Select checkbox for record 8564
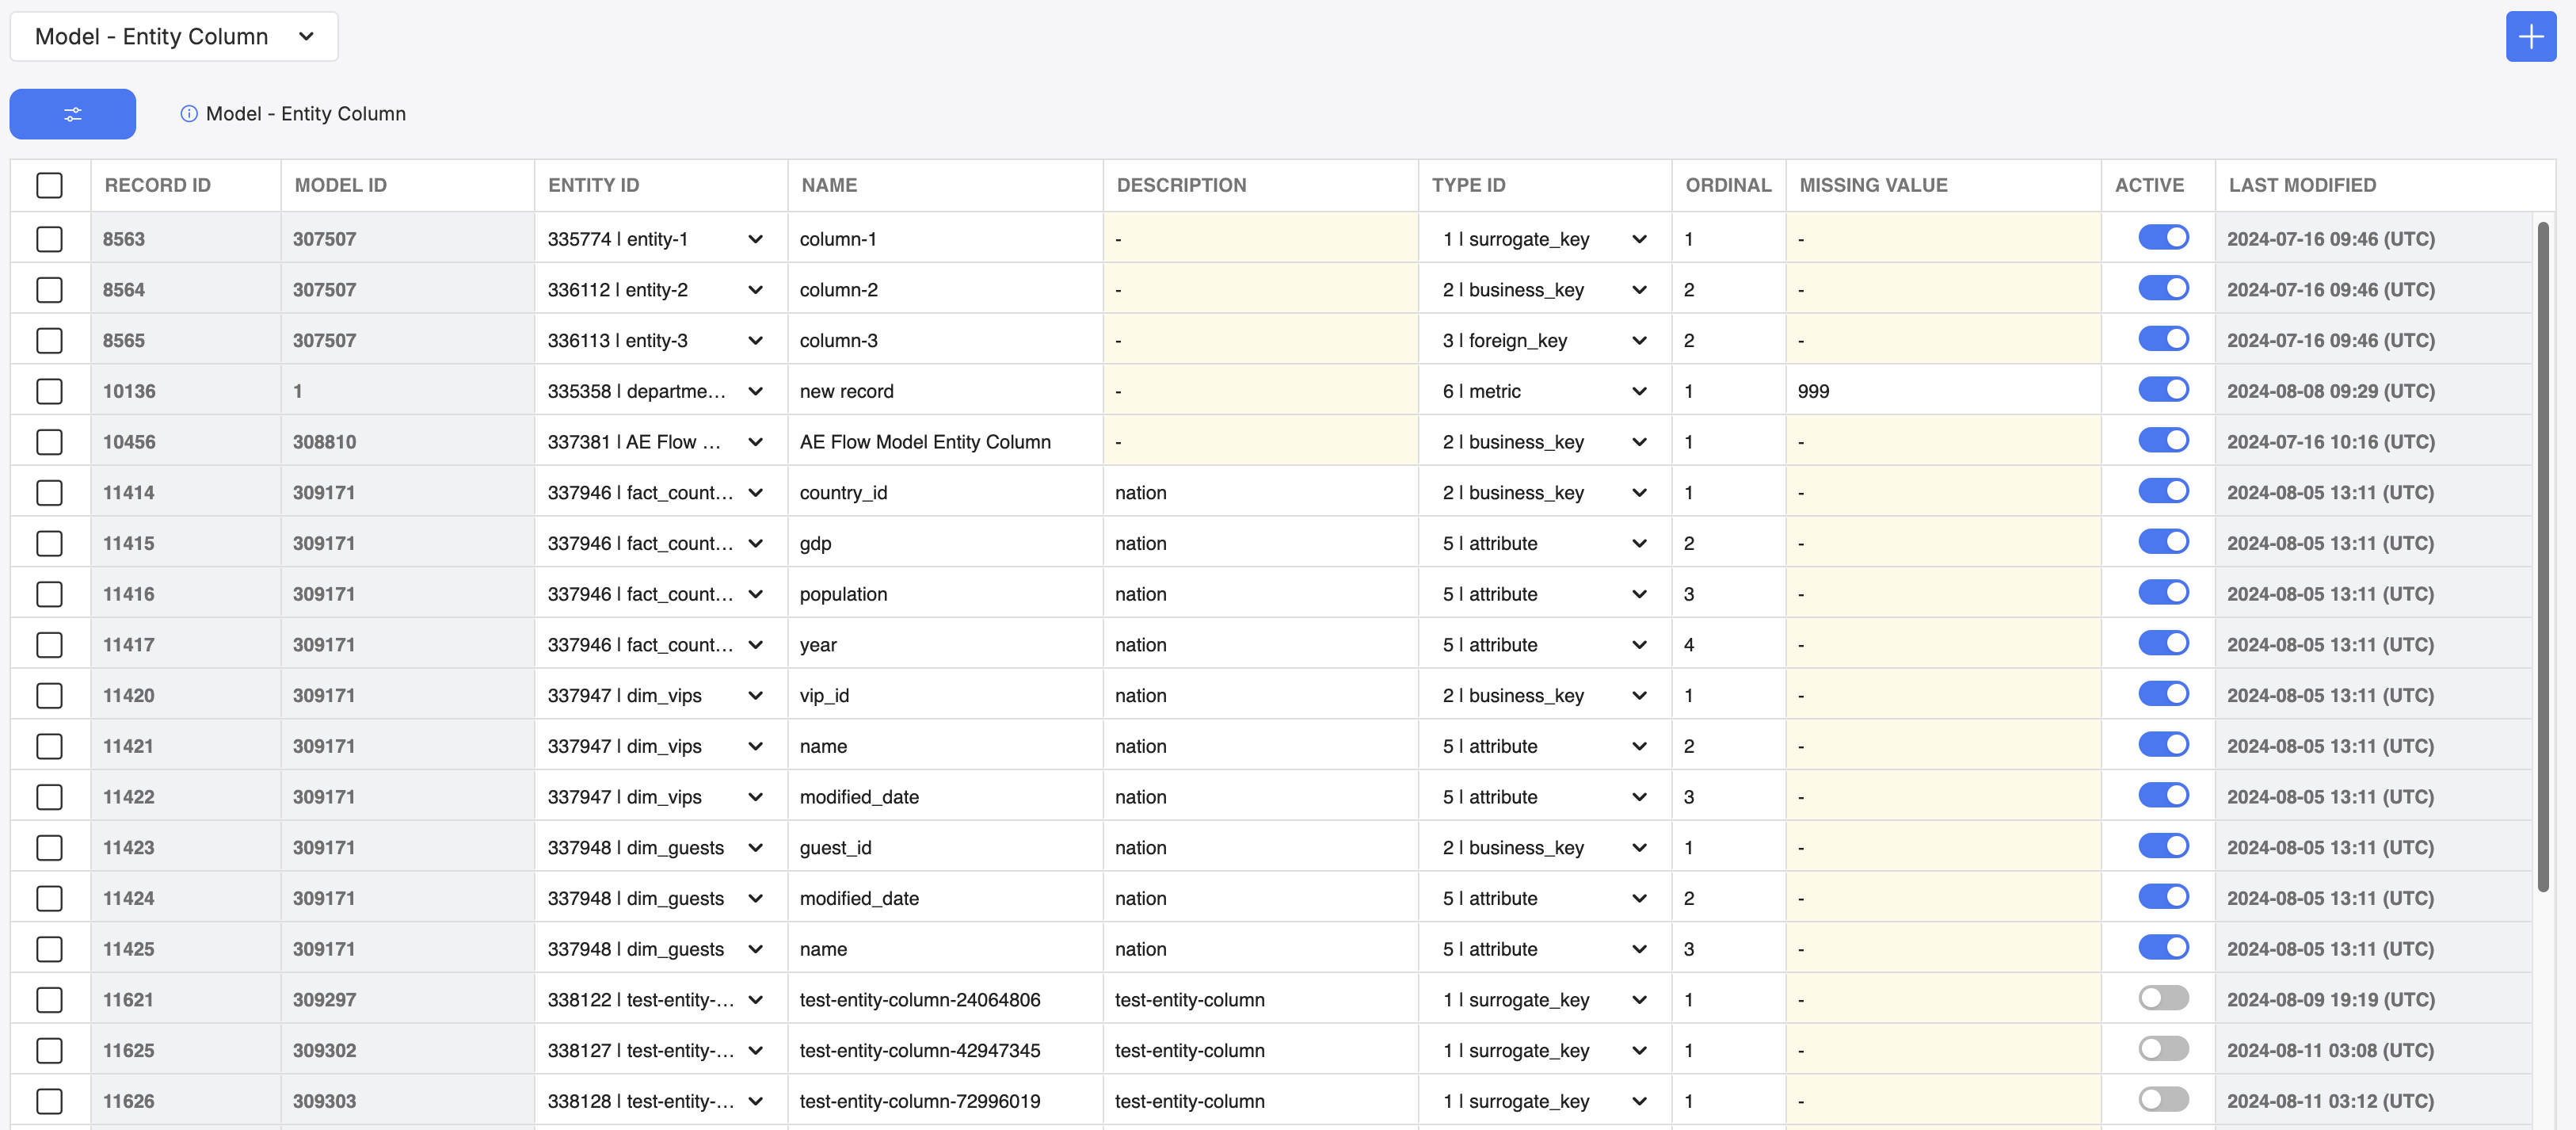The height and width of the screenshot is (1130, 2576). click(x=51, y=288)
